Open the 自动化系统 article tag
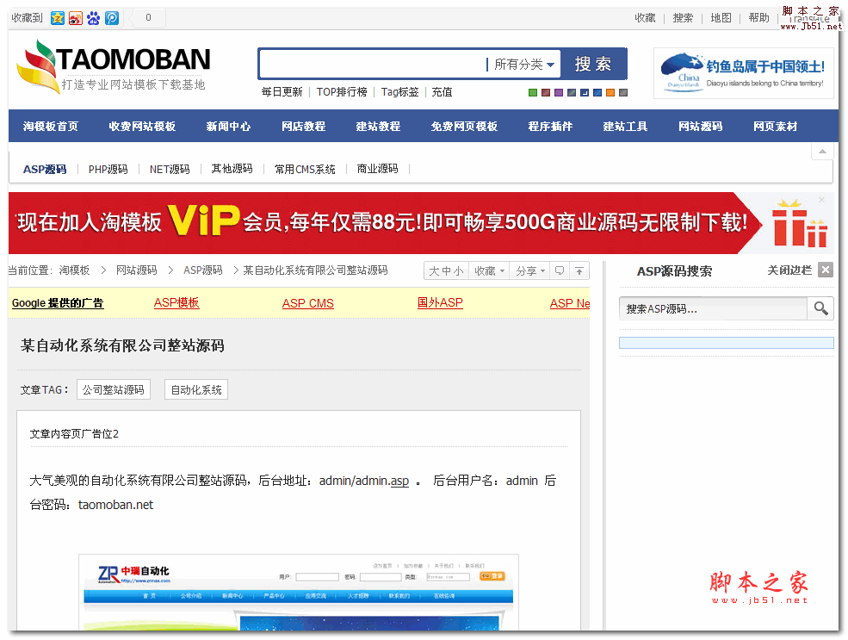 196,389
